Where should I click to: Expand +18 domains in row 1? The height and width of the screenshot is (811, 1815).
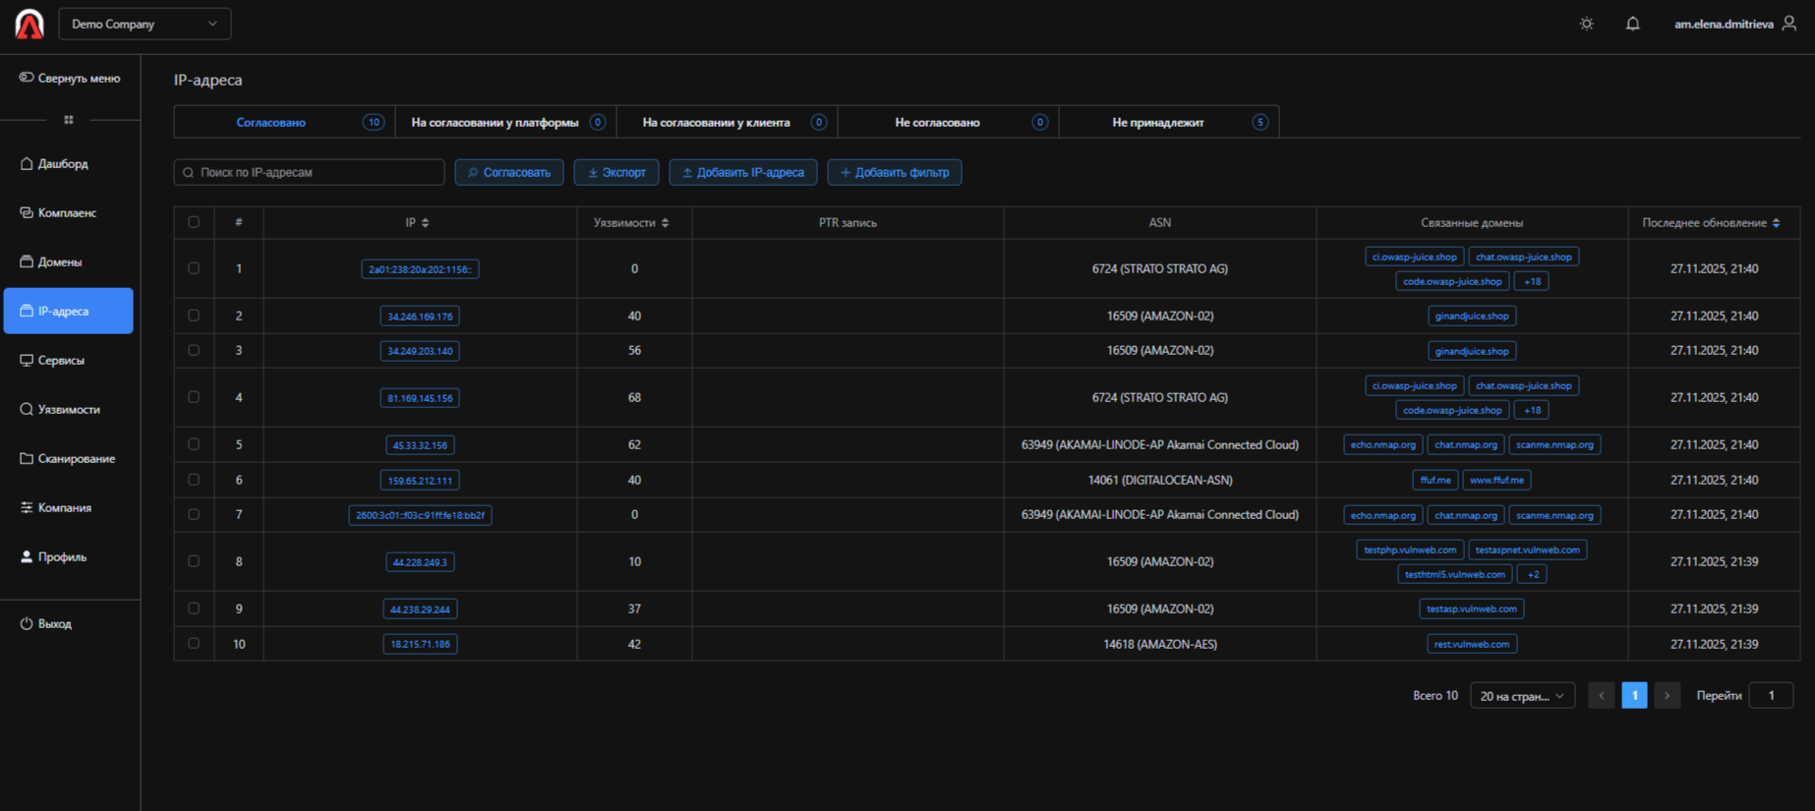(x=1532, y=281)
